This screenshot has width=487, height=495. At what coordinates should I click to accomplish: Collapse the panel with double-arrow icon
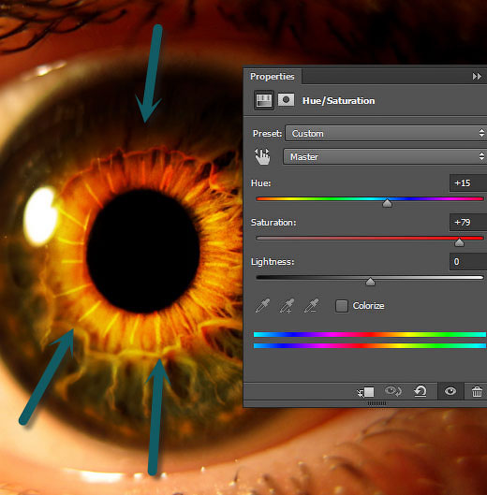point(477,77)
